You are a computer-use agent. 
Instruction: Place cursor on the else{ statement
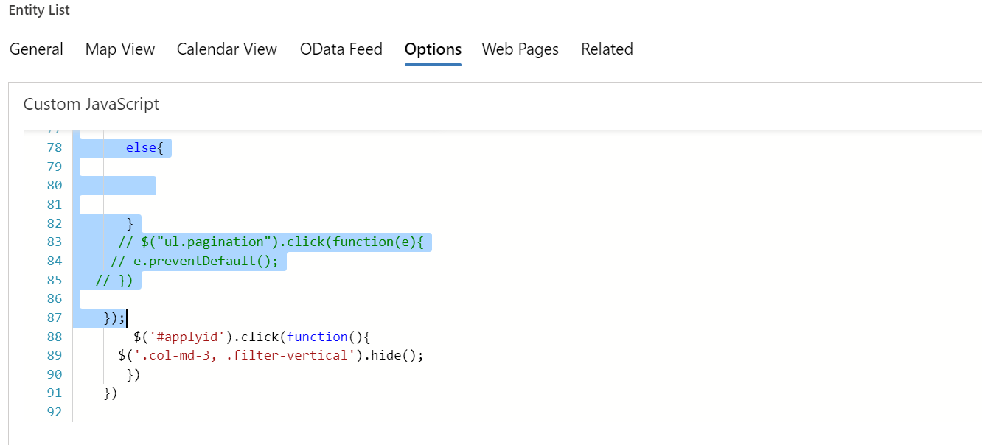tap(148, 148)
